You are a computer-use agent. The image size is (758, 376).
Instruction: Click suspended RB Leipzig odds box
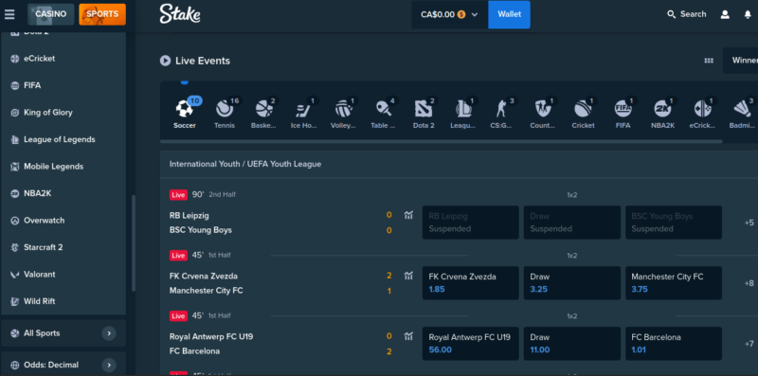click(470, 223)
